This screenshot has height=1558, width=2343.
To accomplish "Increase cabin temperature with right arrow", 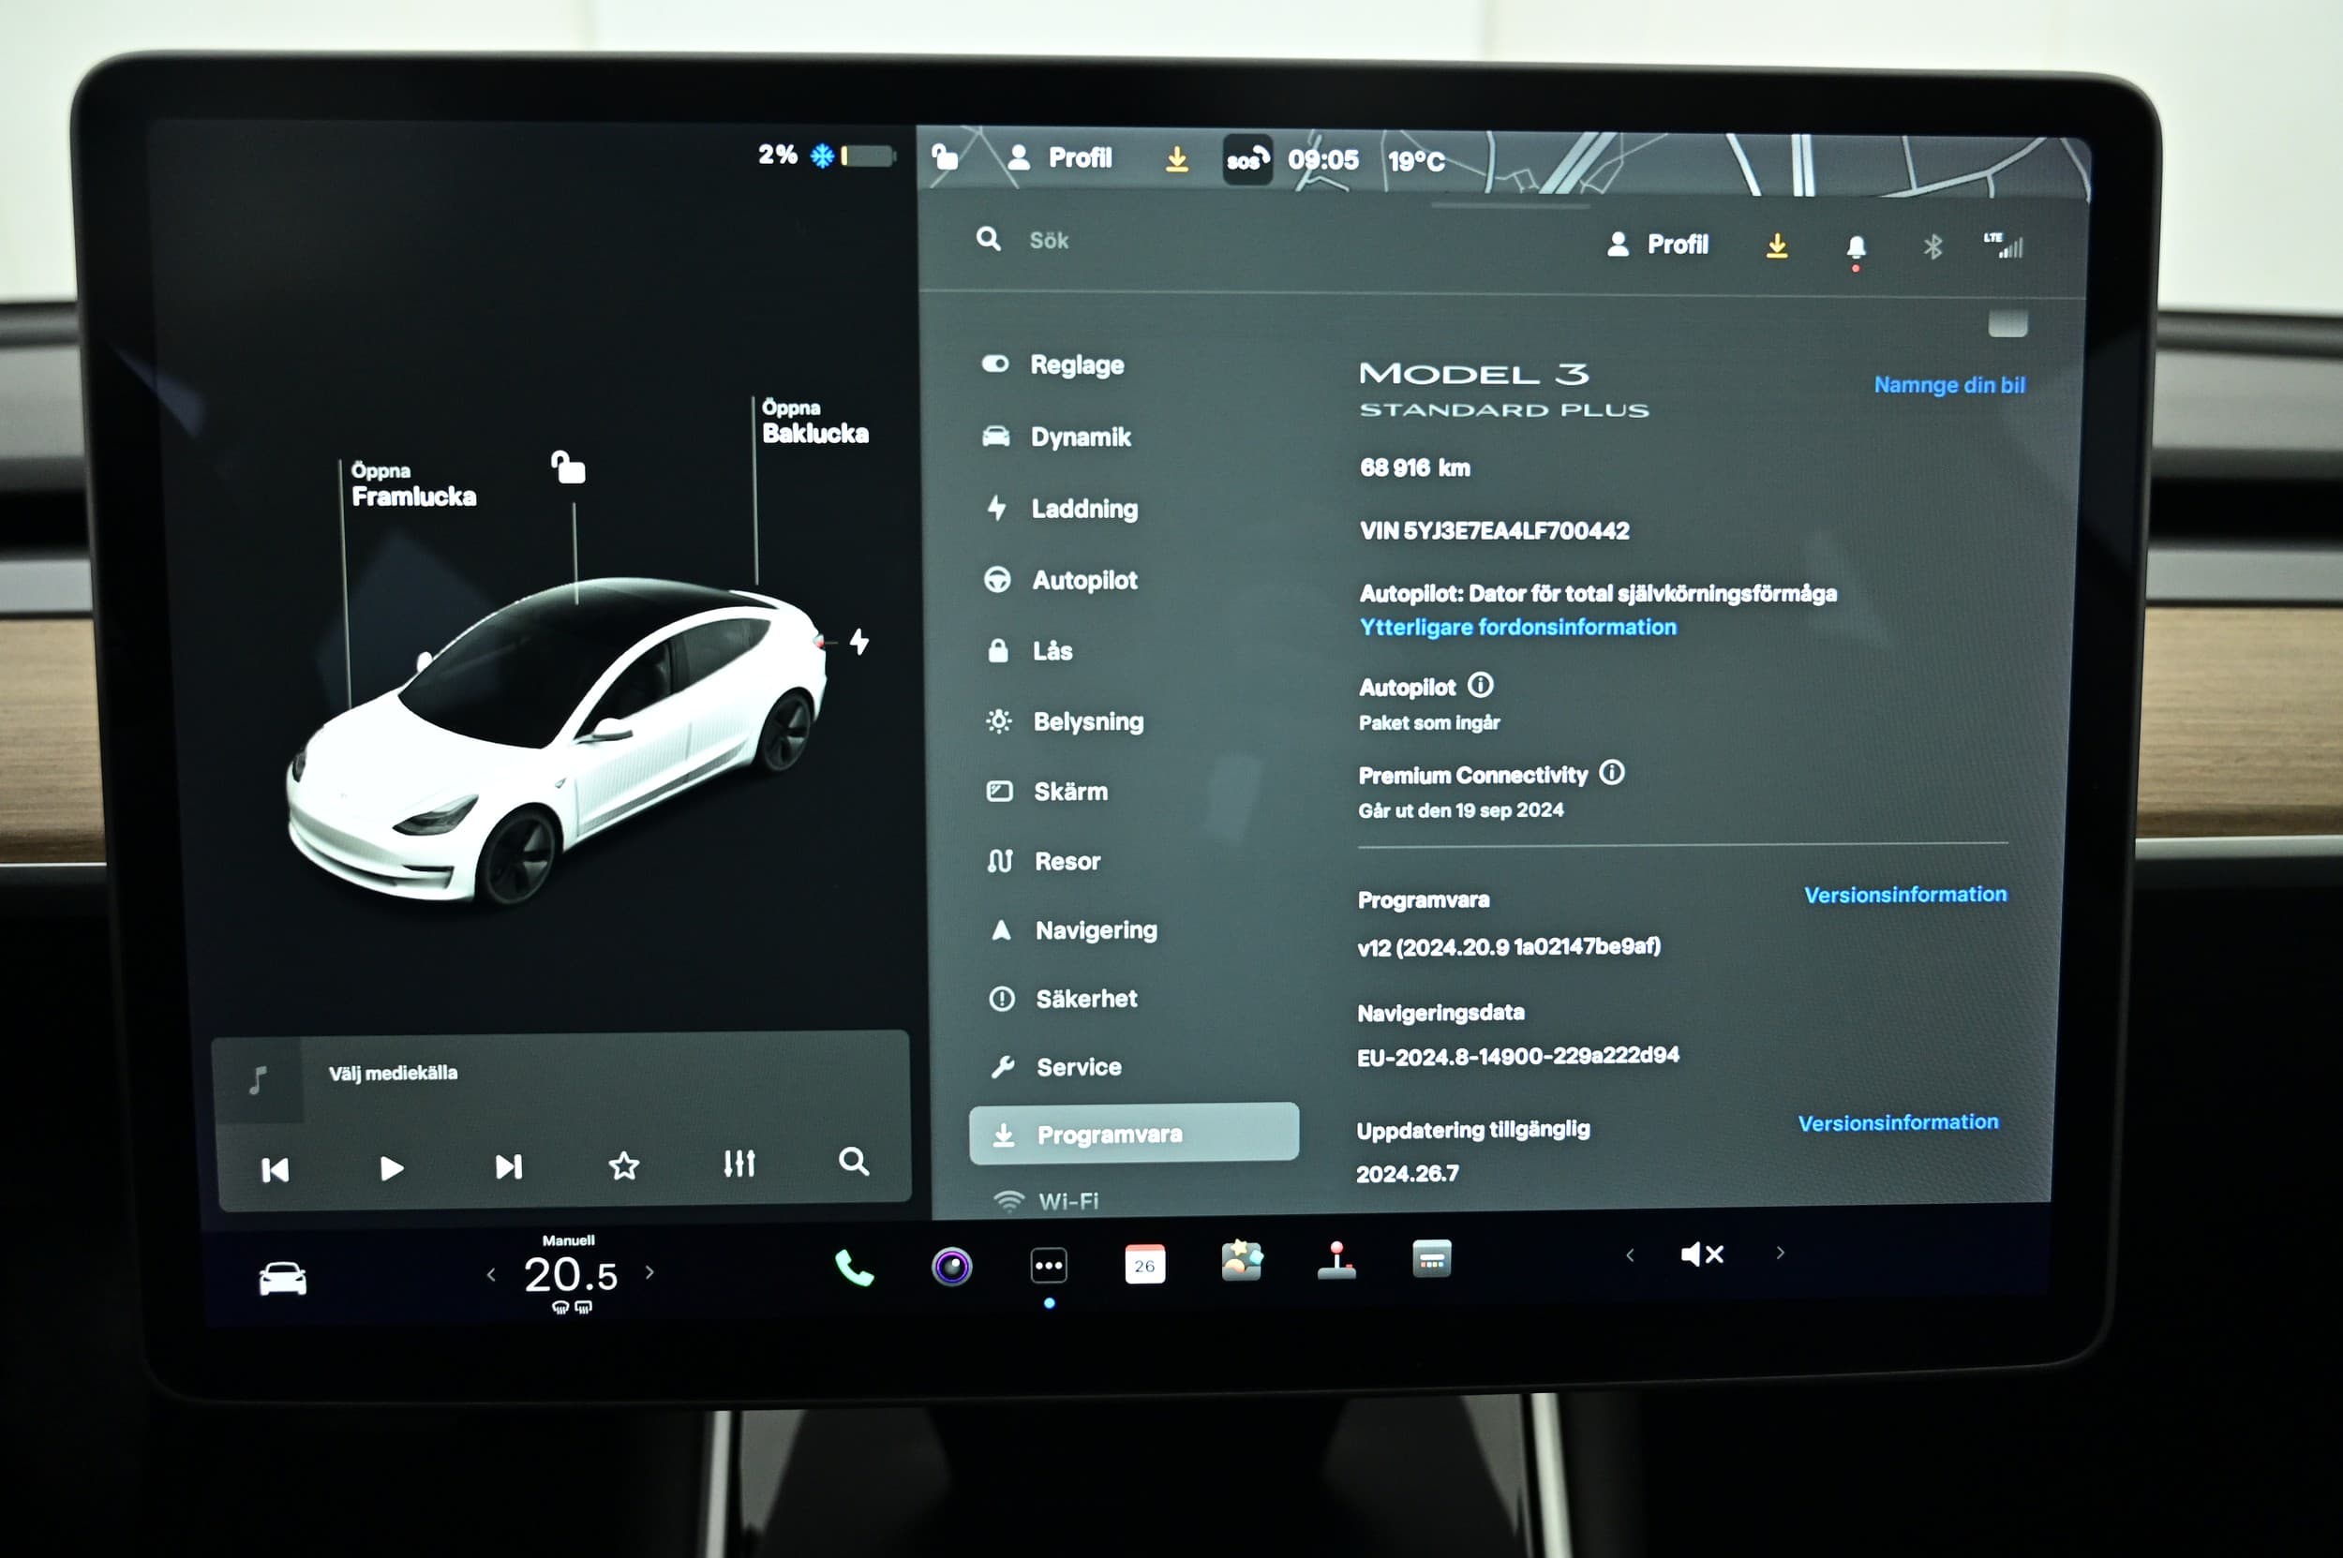I will 649,1272.
